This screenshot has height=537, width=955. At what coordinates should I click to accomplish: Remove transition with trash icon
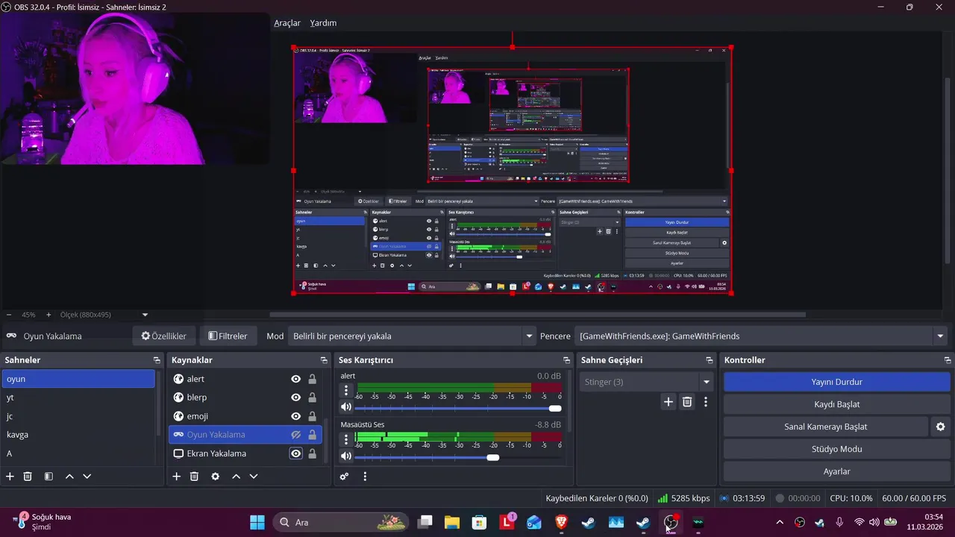tap(687, 402)
